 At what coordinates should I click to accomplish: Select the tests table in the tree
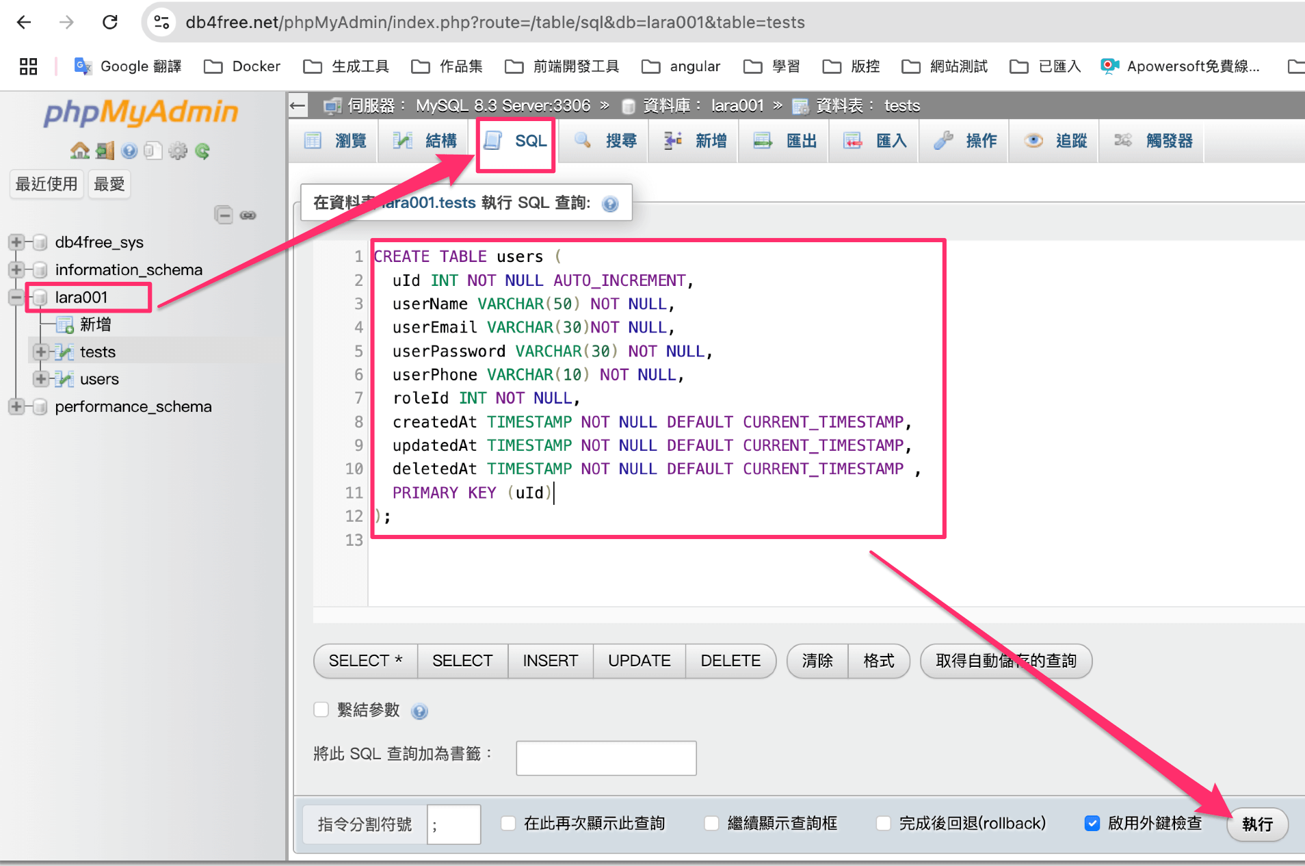97,352
